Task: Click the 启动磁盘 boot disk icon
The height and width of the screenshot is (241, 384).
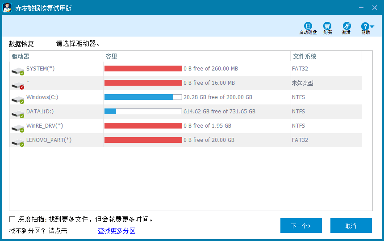Action: click(x=308, y=26)
